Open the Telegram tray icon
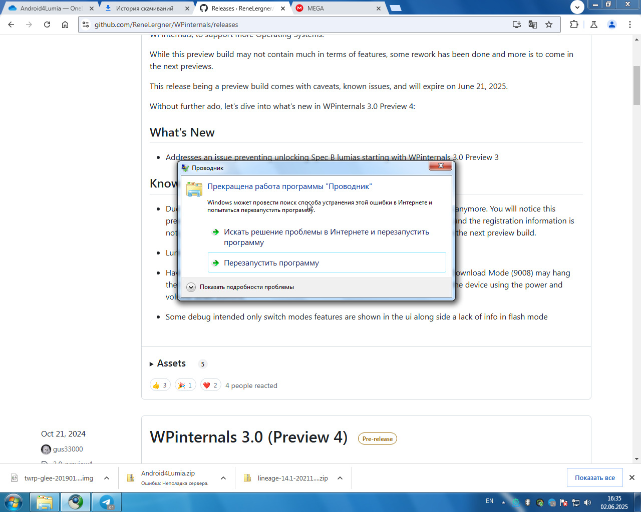 (552, 502)
